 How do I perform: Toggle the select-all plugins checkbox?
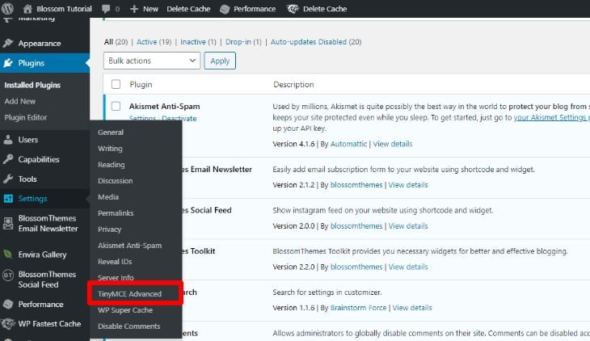point(116,84)
